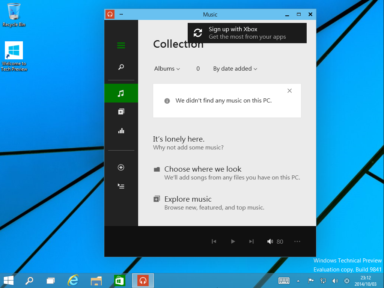Screen dimensions: 384x288
Task: Open the touch keyboard tray icon
Action: point(284,280)
